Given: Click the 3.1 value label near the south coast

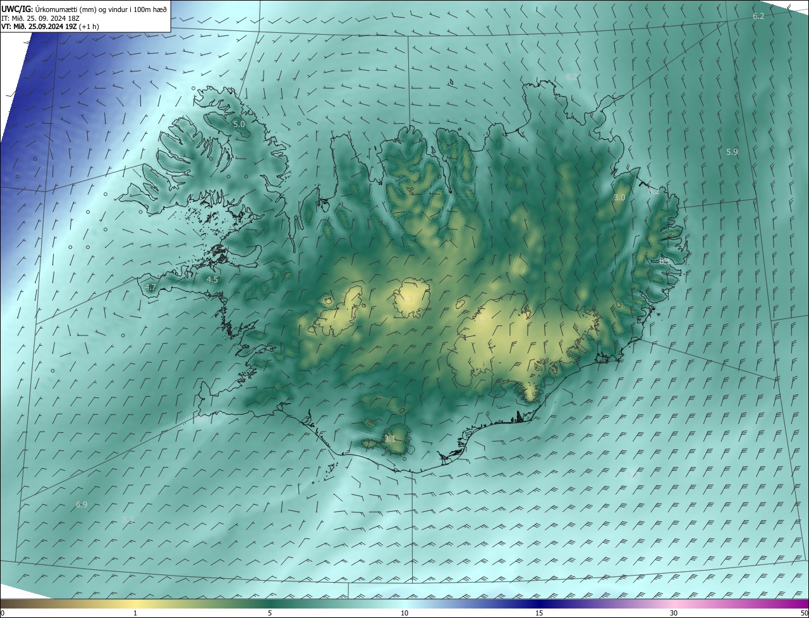Looking at the screenshot, I should click(x=390, y=439).
